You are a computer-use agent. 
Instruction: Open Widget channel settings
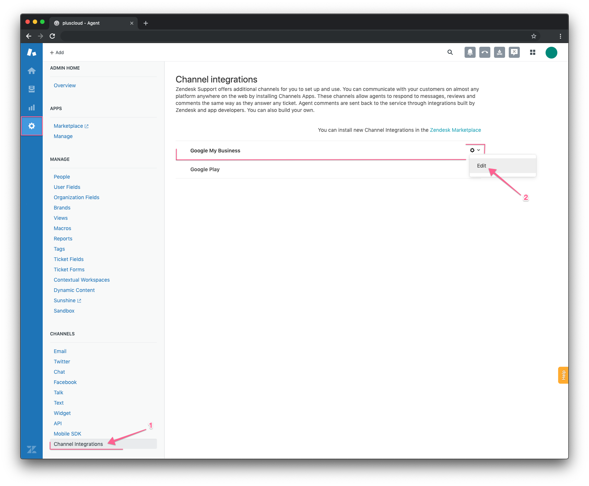pos(62,413)
